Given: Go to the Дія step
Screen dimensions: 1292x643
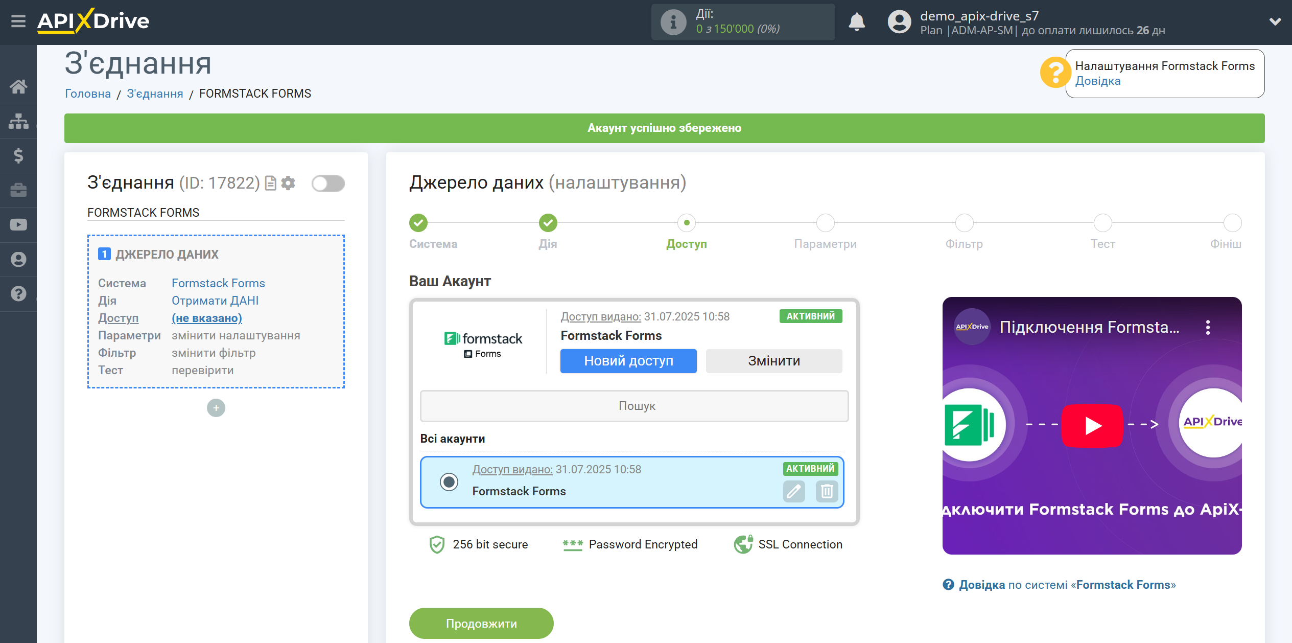Looking at the screenshot, I should 548,223.
